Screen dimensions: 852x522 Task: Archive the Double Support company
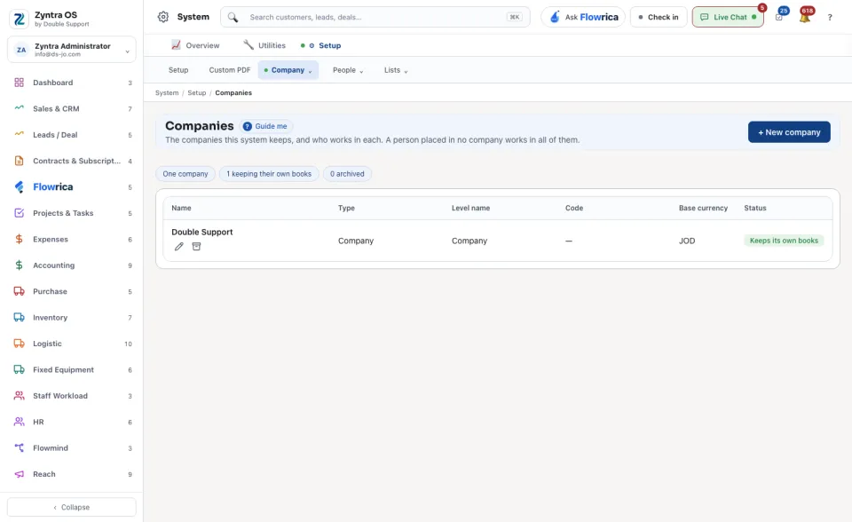point(196,246)
